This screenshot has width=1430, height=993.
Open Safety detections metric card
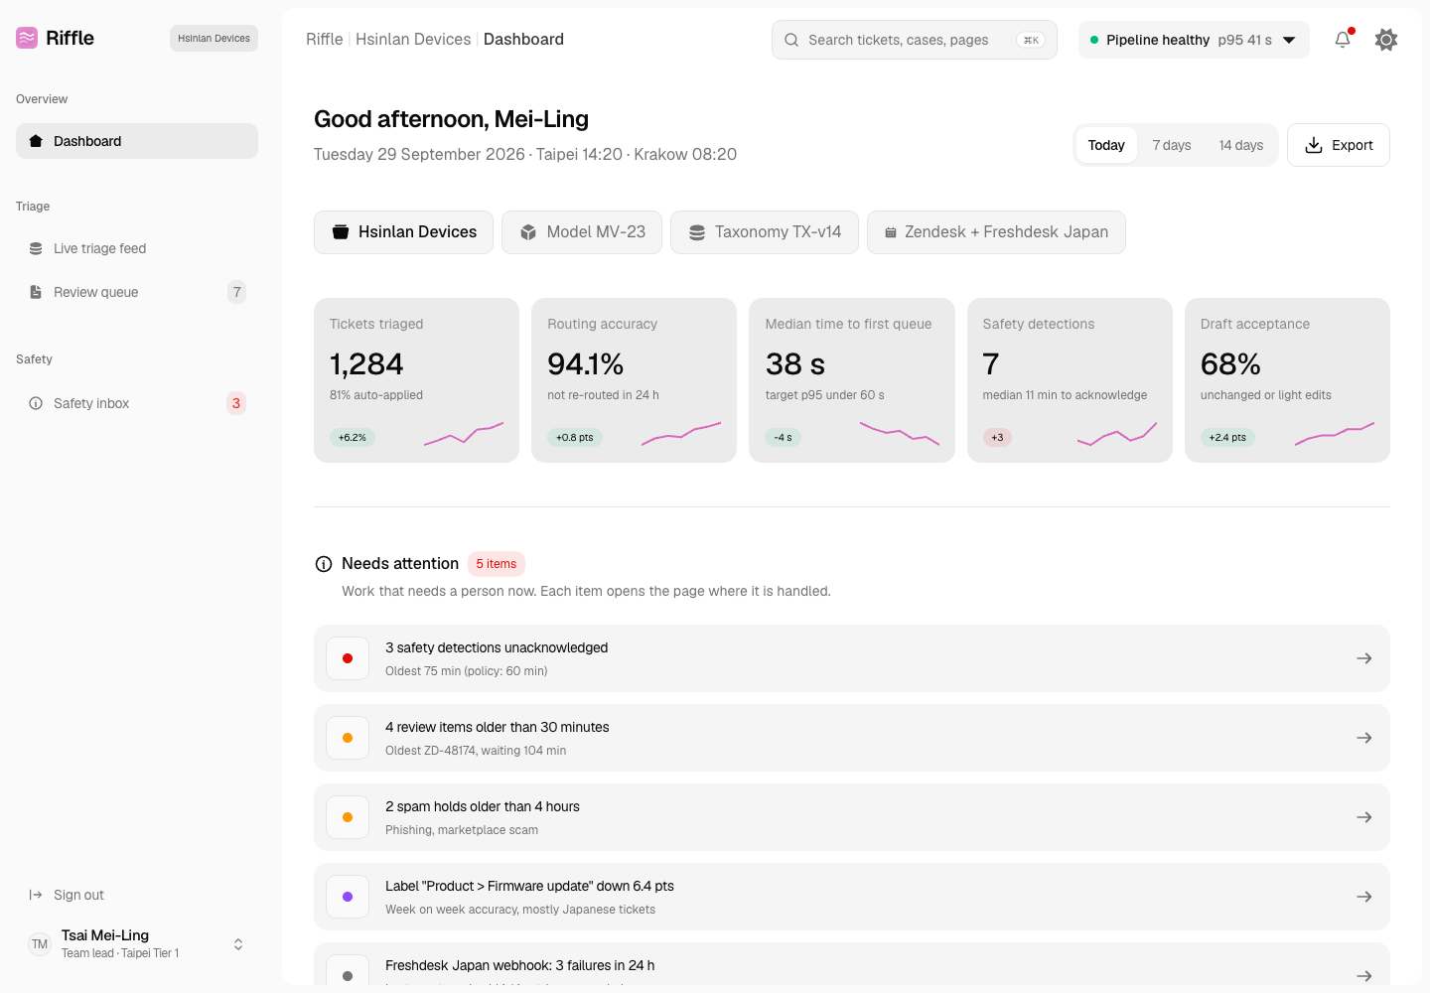[x=1070, y=380]
